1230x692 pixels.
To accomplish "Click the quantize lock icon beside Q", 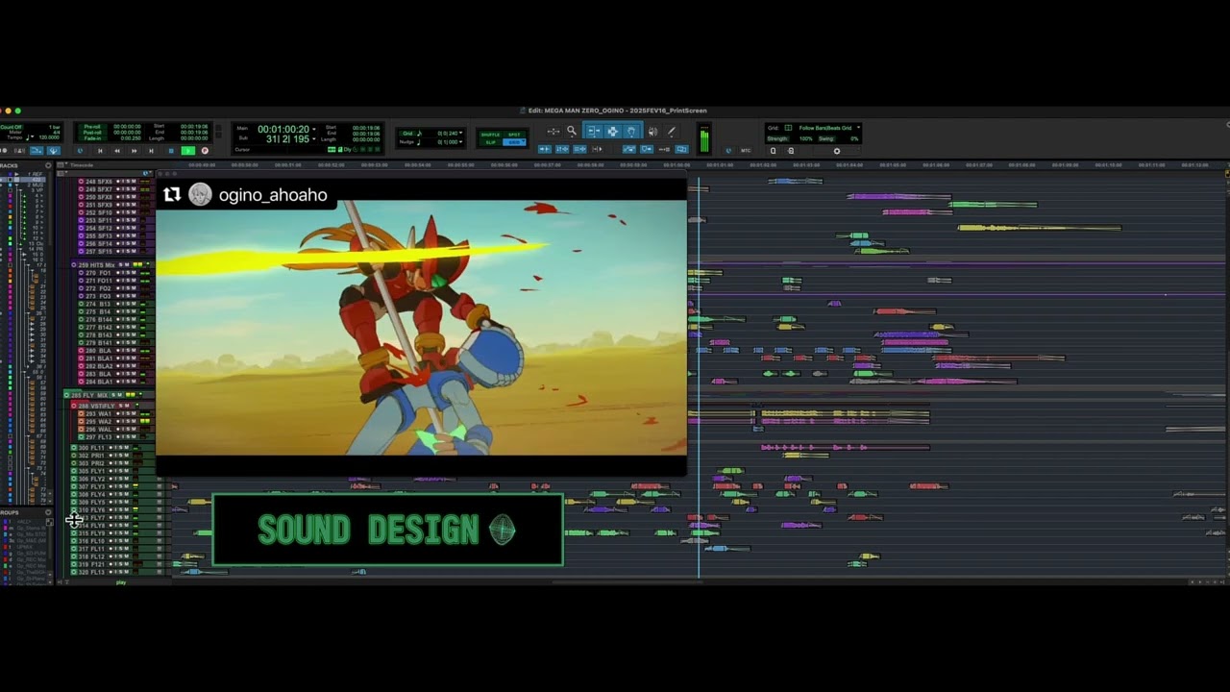I will (x=791, y=151).
